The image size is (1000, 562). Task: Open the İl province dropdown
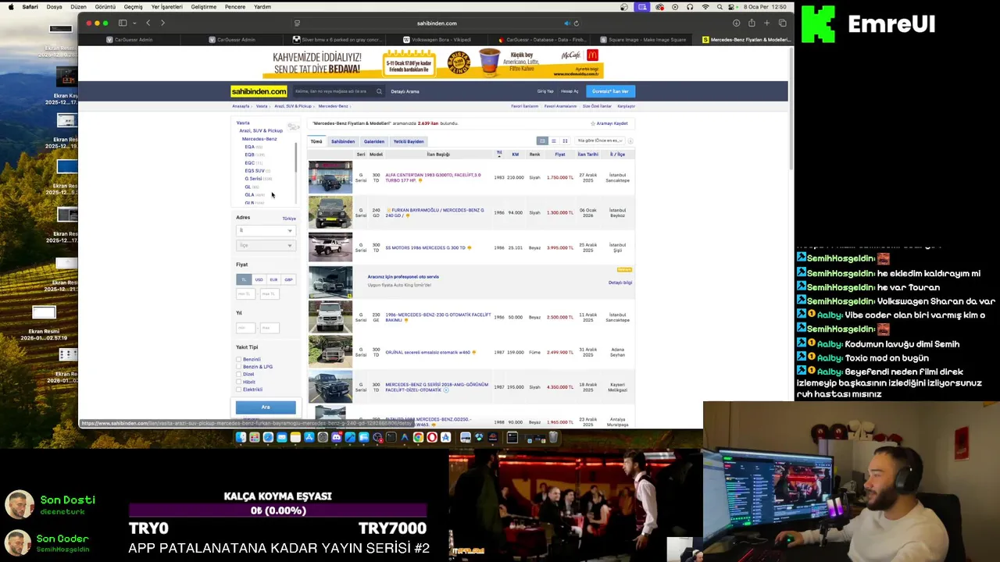point(266,230)
